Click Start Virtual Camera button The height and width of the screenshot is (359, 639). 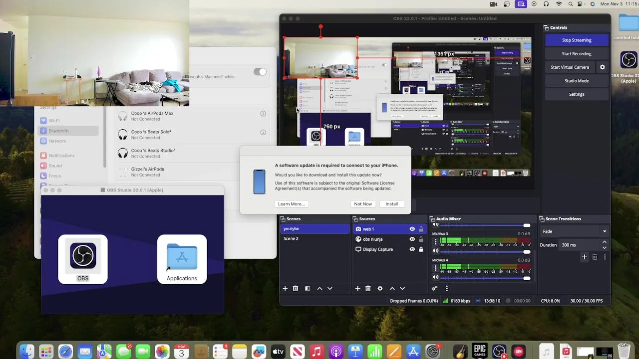(570, 67)
